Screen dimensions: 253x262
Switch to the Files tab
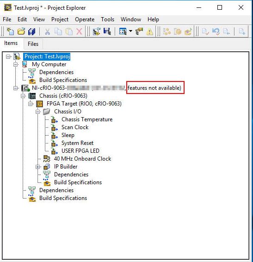33,44
